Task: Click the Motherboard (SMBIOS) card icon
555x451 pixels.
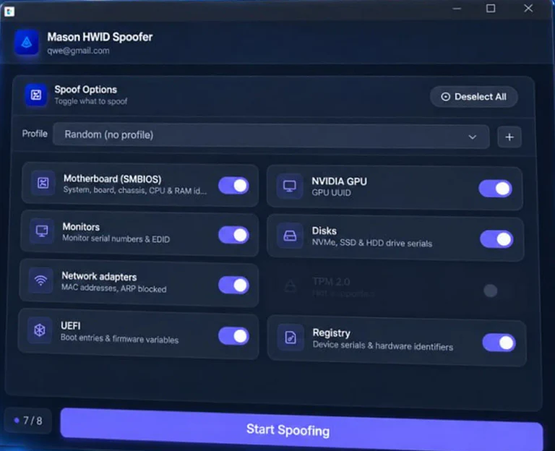Action: coord(43,183)
